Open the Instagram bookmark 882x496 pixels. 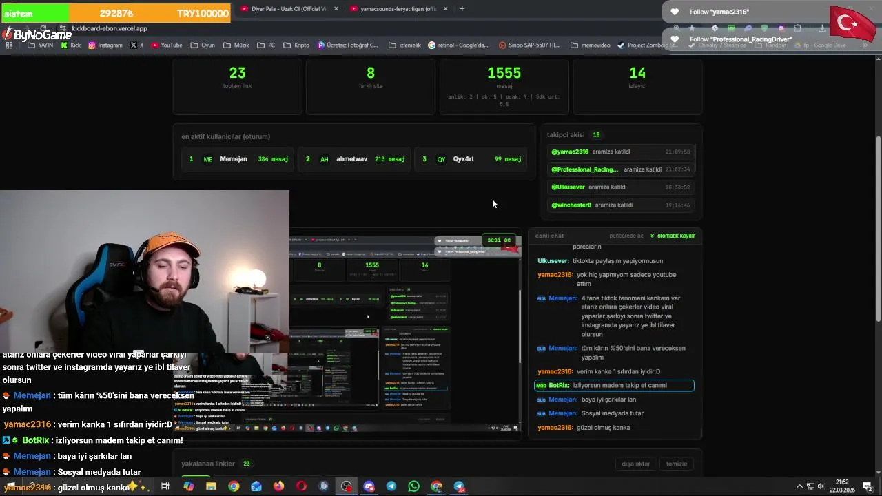pos(105,45)
